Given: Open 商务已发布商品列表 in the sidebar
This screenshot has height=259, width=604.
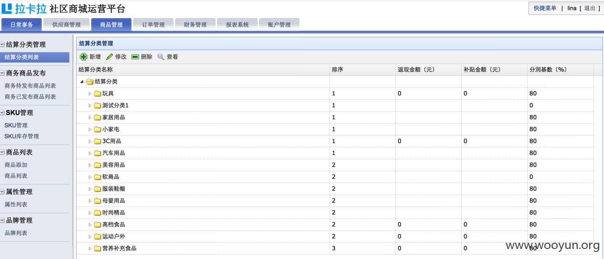Looking at the screenshot, I should coord(30,97).
